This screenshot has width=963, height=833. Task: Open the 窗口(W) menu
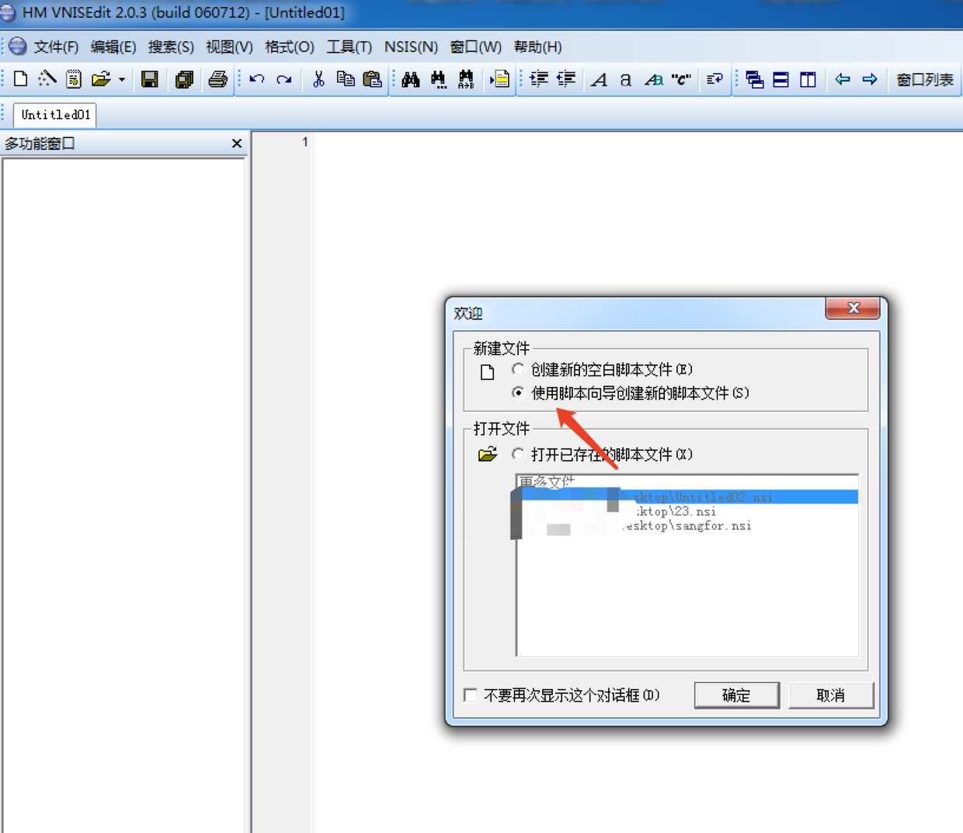pyautogui.click(x=475, y=47)
